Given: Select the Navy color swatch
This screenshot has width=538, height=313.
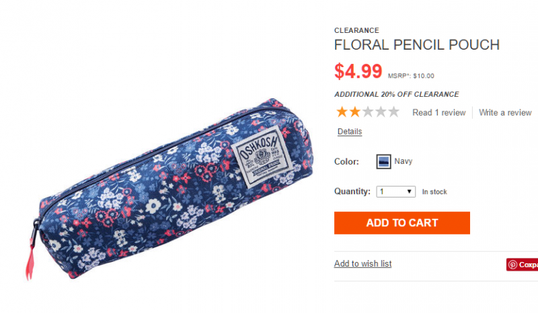Looking at the screenshot, I should click(x=383, y=161).
